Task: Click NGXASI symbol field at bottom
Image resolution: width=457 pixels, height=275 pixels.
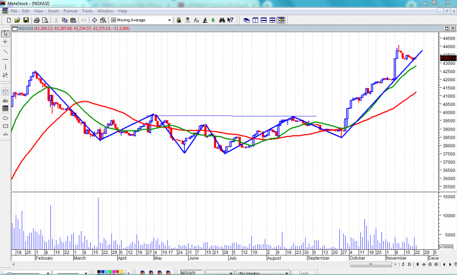Action: (191, 273)
